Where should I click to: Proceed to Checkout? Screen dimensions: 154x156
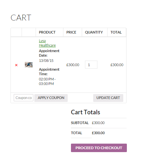click(99, 148)
